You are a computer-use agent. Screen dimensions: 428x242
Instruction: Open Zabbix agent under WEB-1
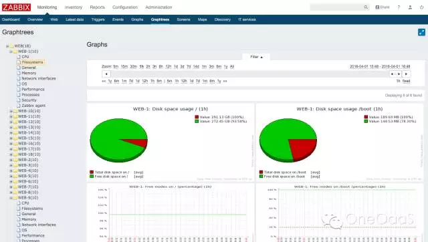(x=33, y=106)
